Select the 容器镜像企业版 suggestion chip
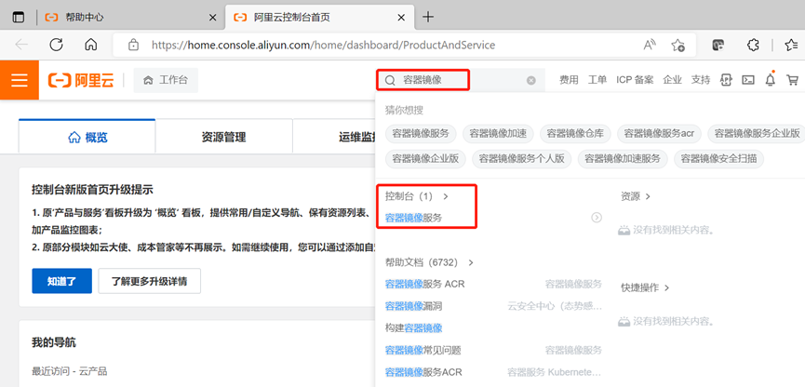 click(425, 158)
